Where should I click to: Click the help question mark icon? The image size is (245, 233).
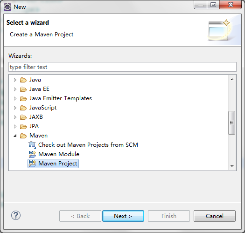pyautogui.click(x=16, y=215)
